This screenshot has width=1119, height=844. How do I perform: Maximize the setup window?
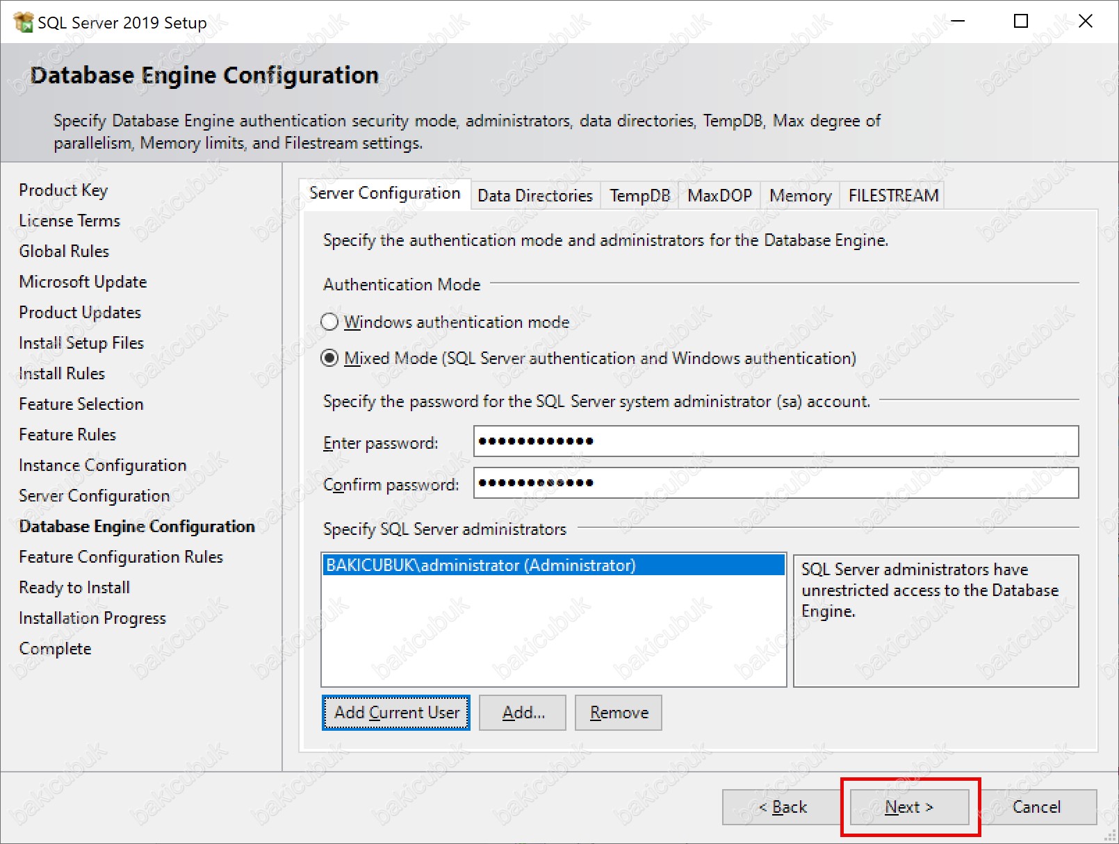1021,22
